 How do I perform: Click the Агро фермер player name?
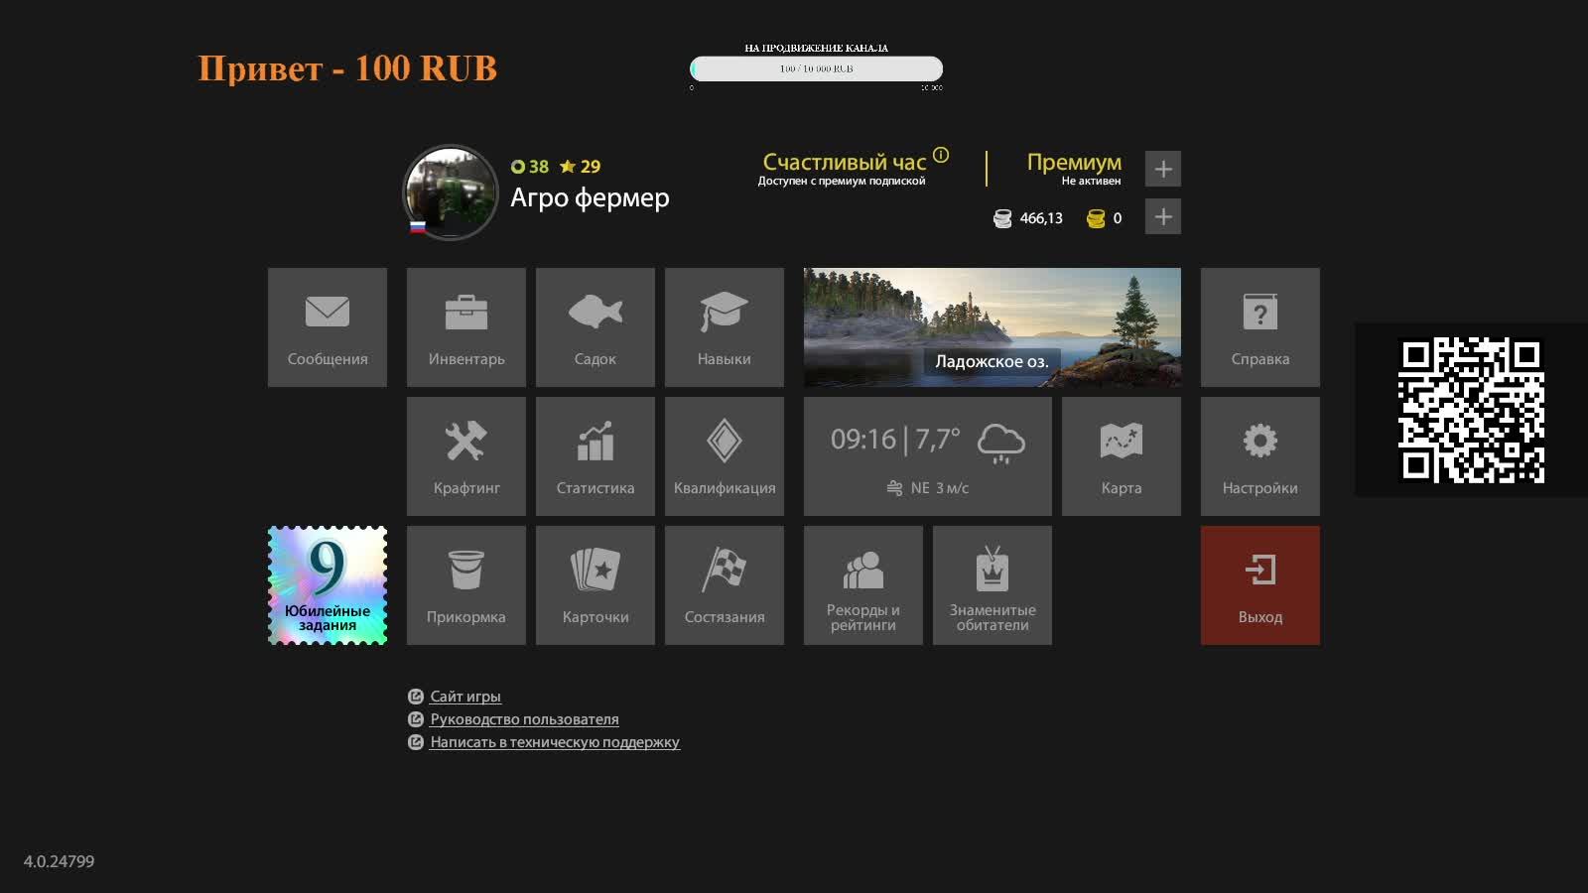coord(590,197)
